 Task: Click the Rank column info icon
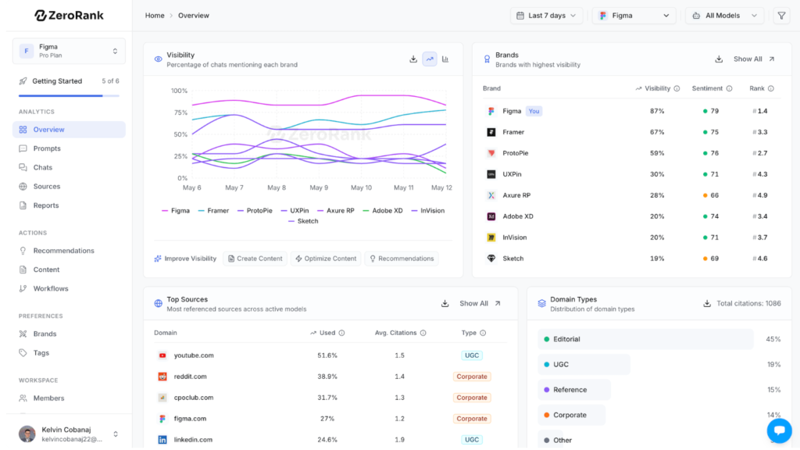[x=771, y=89]
